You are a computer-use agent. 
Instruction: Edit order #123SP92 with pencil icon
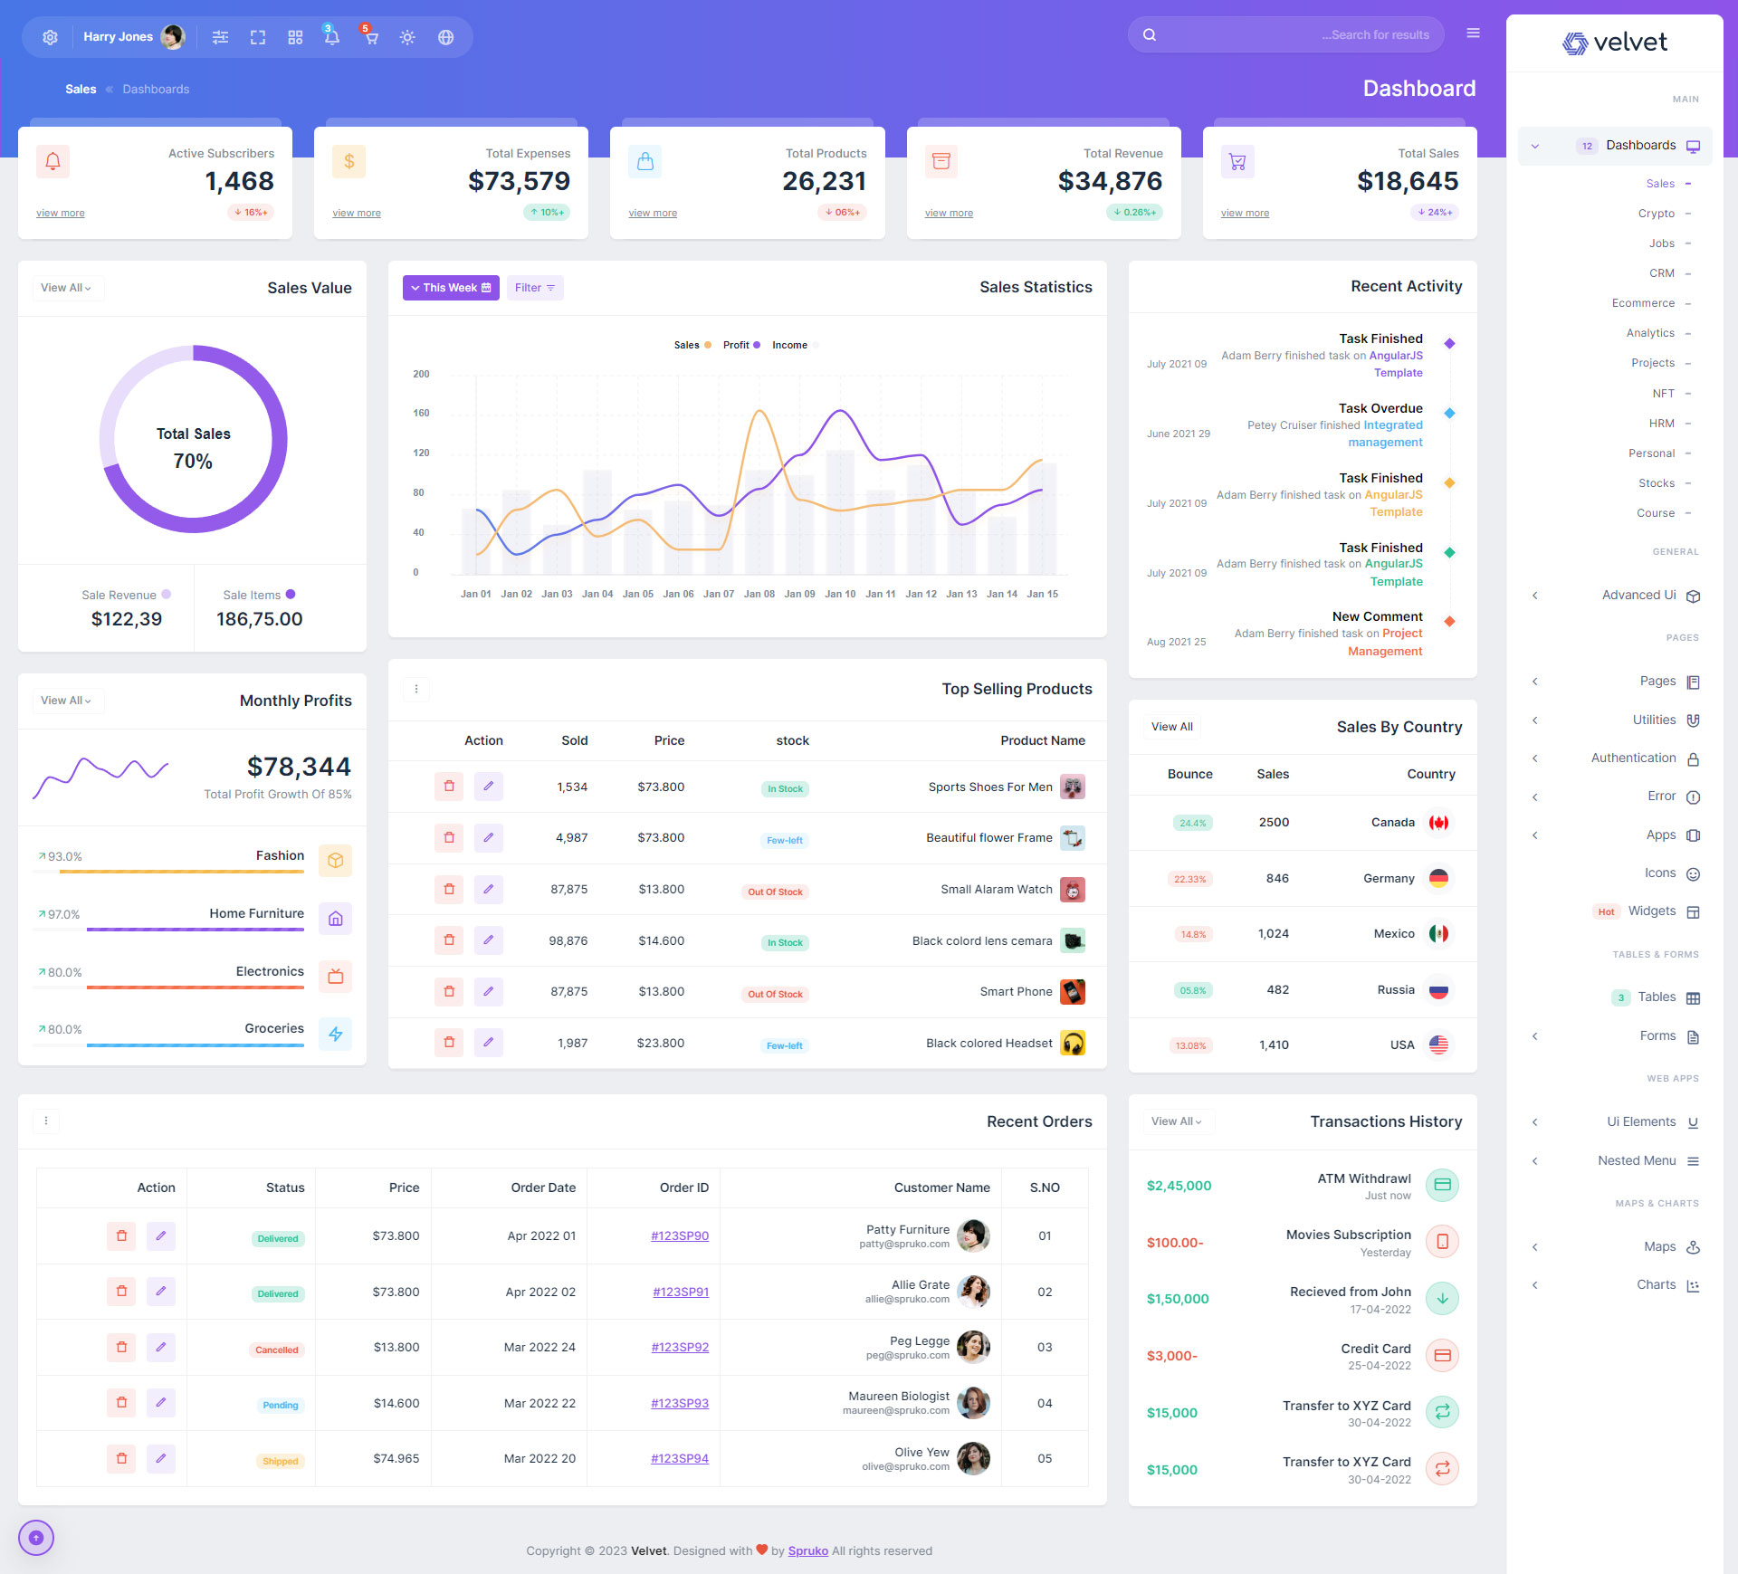161,1348
